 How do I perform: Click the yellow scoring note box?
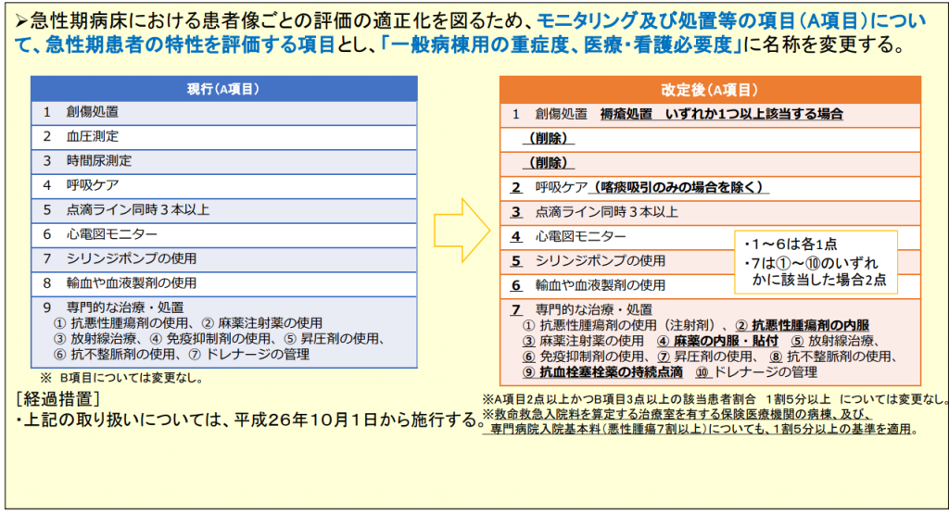tap(816, 262)
